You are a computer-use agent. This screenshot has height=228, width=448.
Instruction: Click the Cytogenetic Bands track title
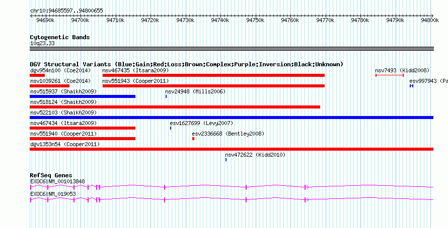click(60, 37)
